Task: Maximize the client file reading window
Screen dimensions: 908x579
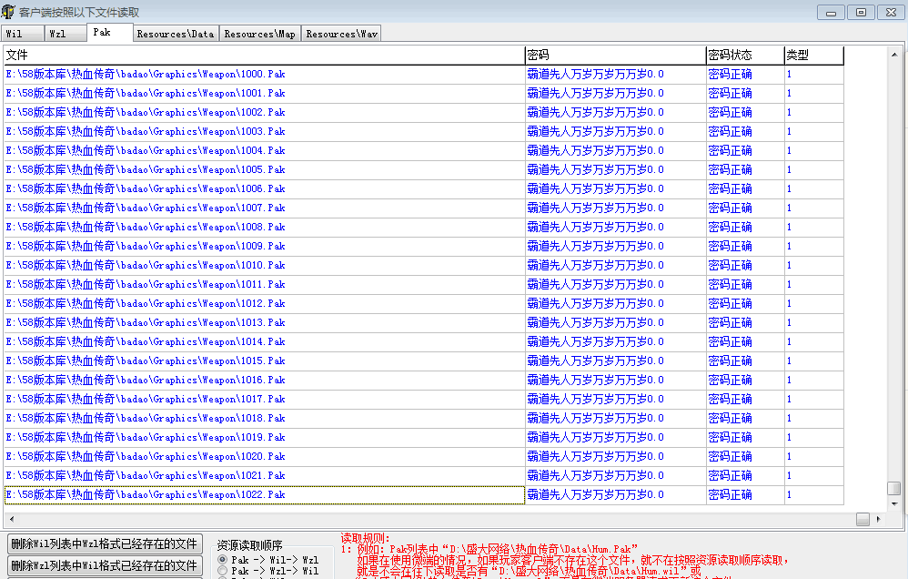Action: pyautogui.click(x=860, y=12)
